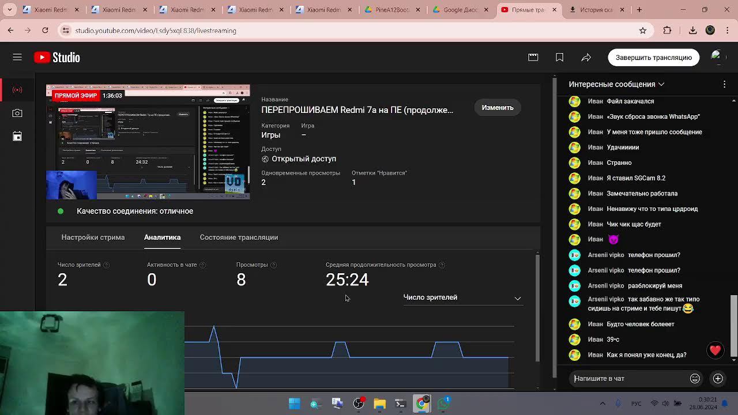Click the stream title ПЕРЕПРОШИВАЕМ Redmi 7a
738x415 pixels.
click(357, 110)
